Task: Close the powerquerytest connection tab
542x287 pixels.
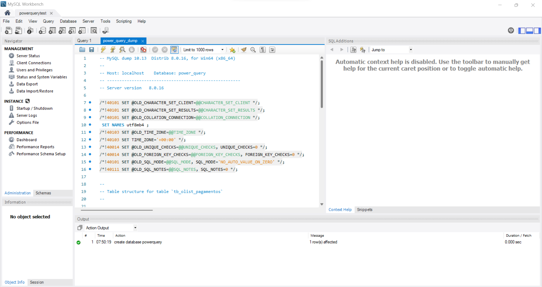Action: [51, 13]
